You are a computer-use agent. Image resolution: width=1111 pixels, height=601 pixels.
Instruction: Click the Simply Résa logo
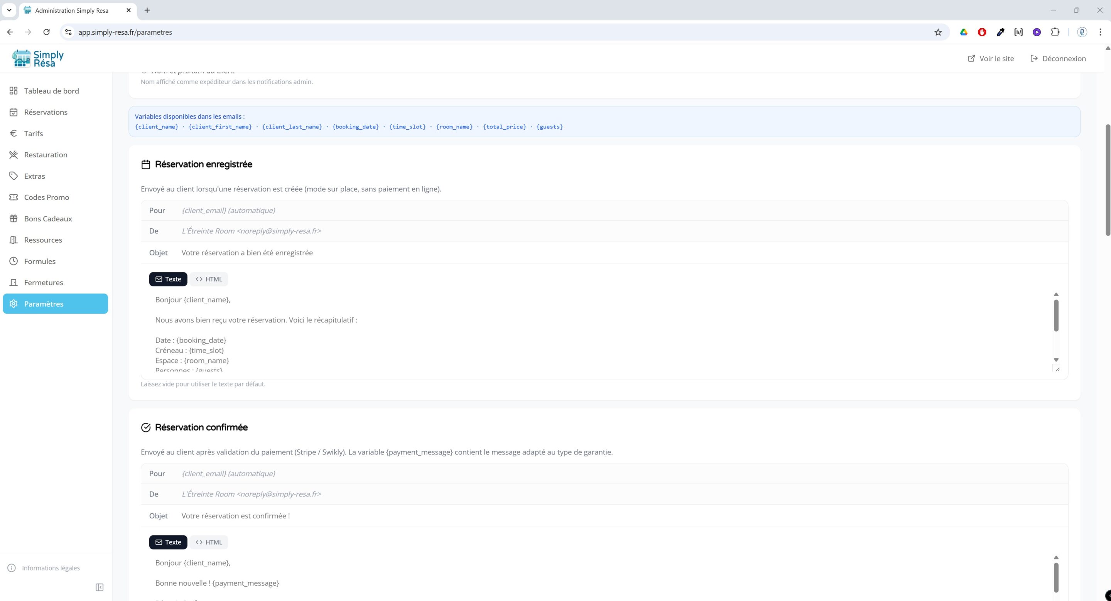[38, 58]
